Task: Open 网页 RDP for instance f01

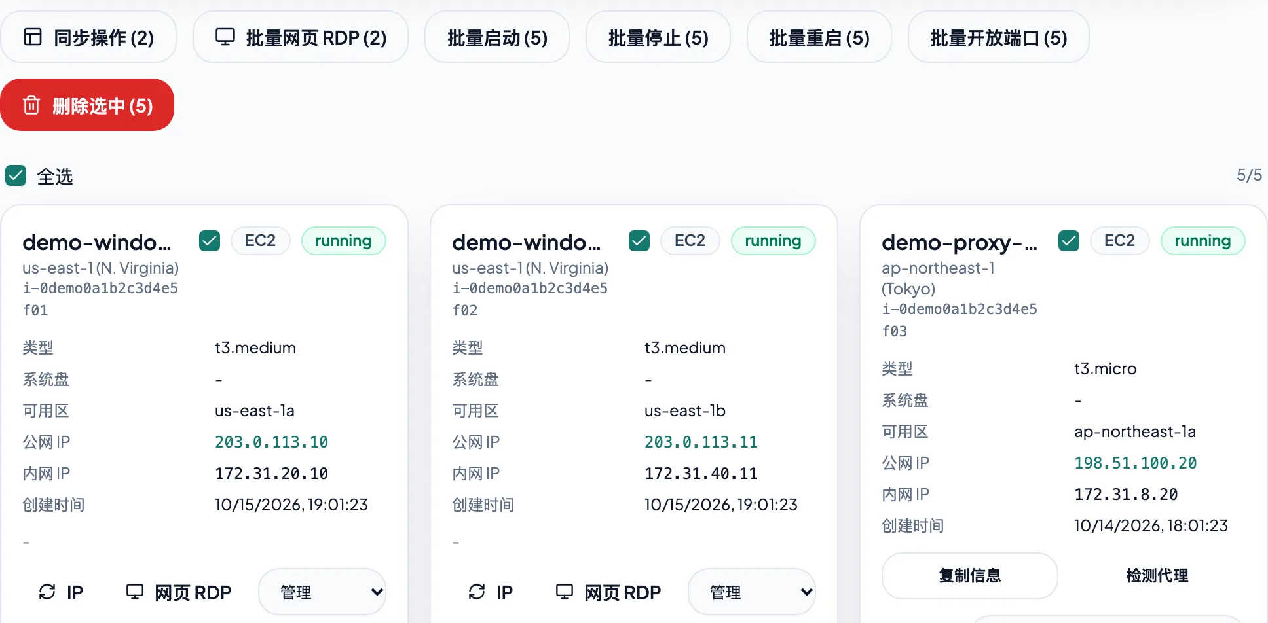Action: (x=179, y=592)
